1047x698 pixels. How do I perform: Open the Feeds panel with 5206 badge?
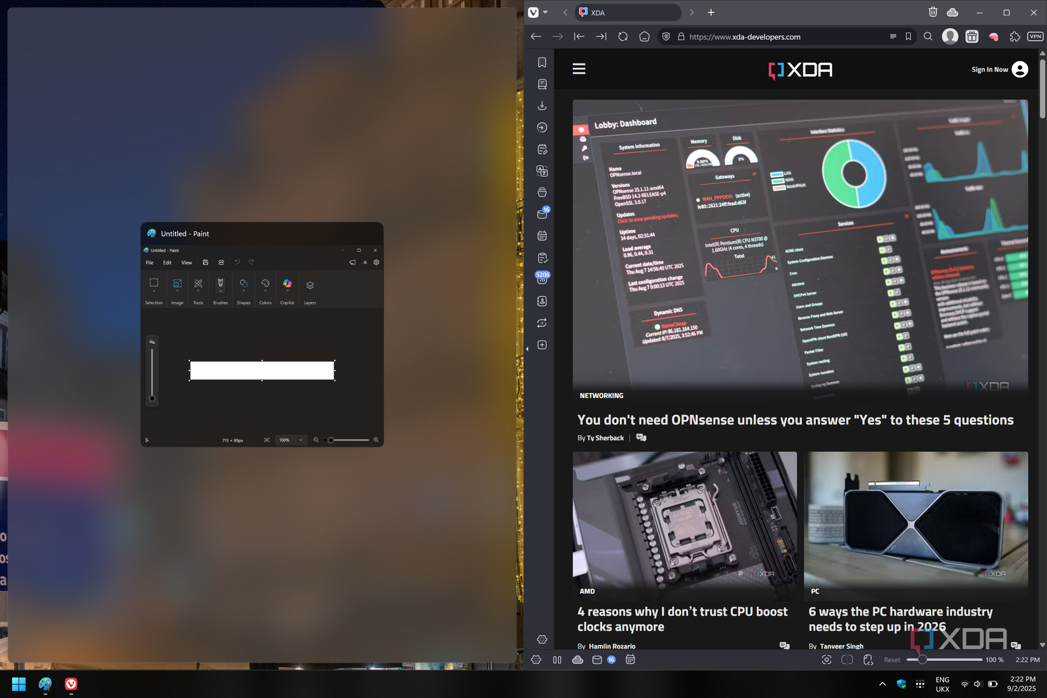click(x=542, y=279)
